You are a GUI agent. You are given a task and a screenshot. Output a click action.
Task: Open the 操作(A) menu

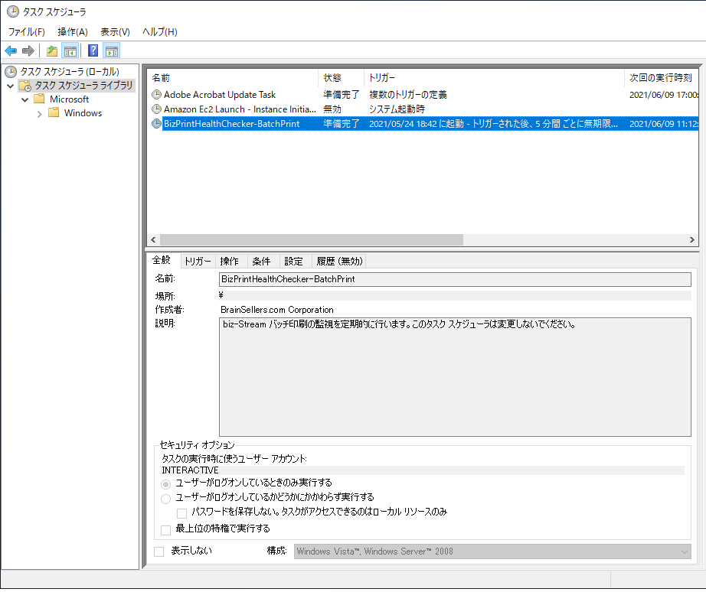[x=73, y=31]
